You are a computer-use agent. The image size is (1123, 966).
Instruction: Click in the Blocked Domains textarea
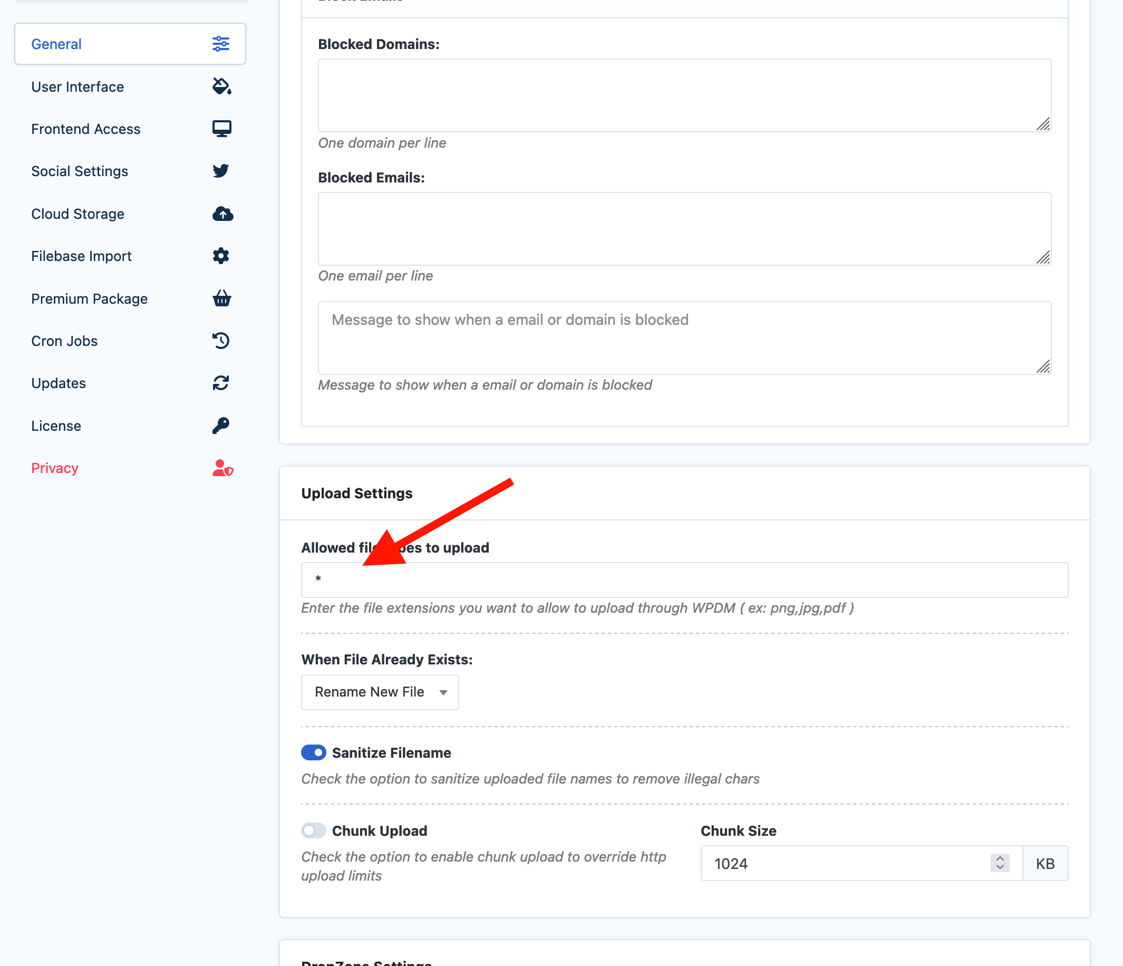click(684, 95)
